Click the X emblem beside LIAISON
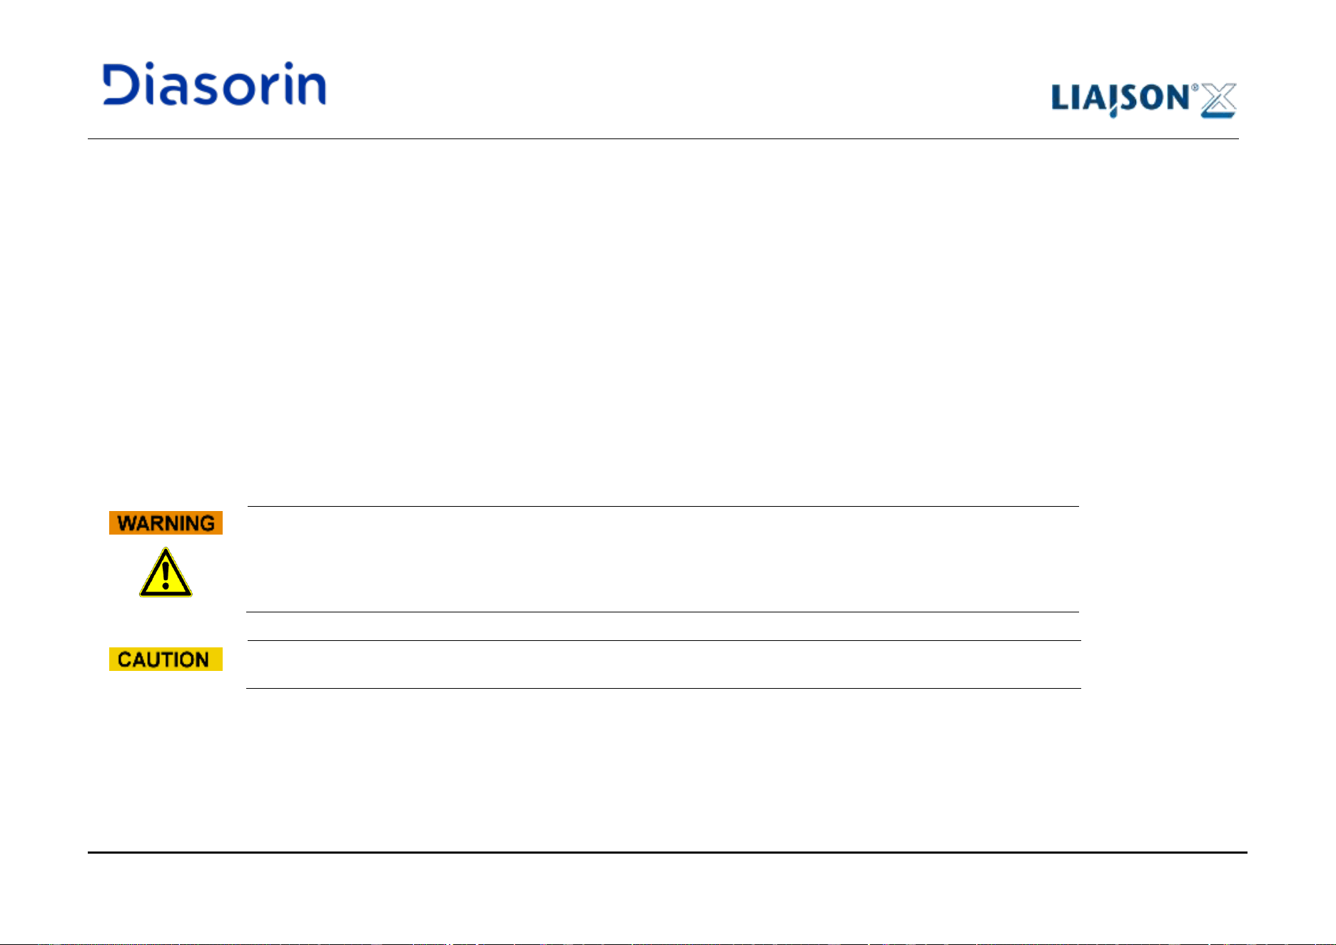 click(1218, 101)
